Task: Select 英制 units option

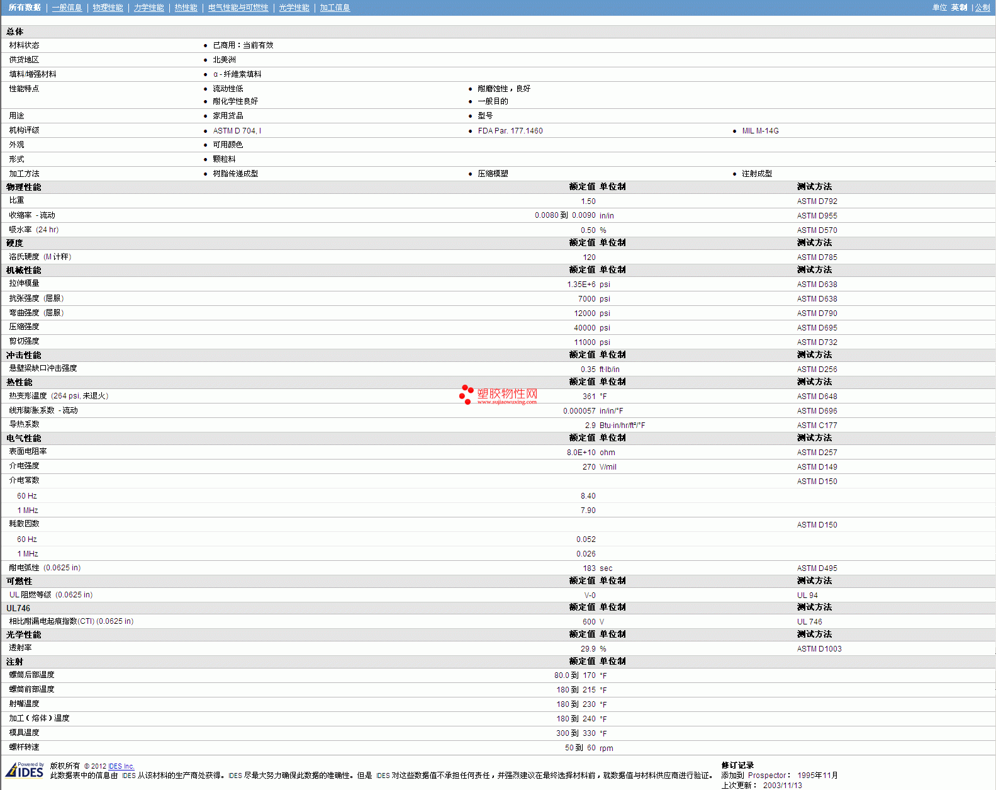Action: [959, 8]
